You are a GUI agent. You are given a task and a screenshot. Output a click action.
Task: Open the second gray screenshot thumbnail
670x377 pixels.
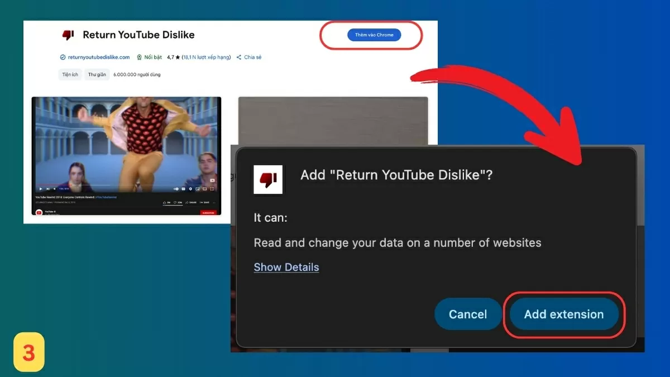(333, 120)
